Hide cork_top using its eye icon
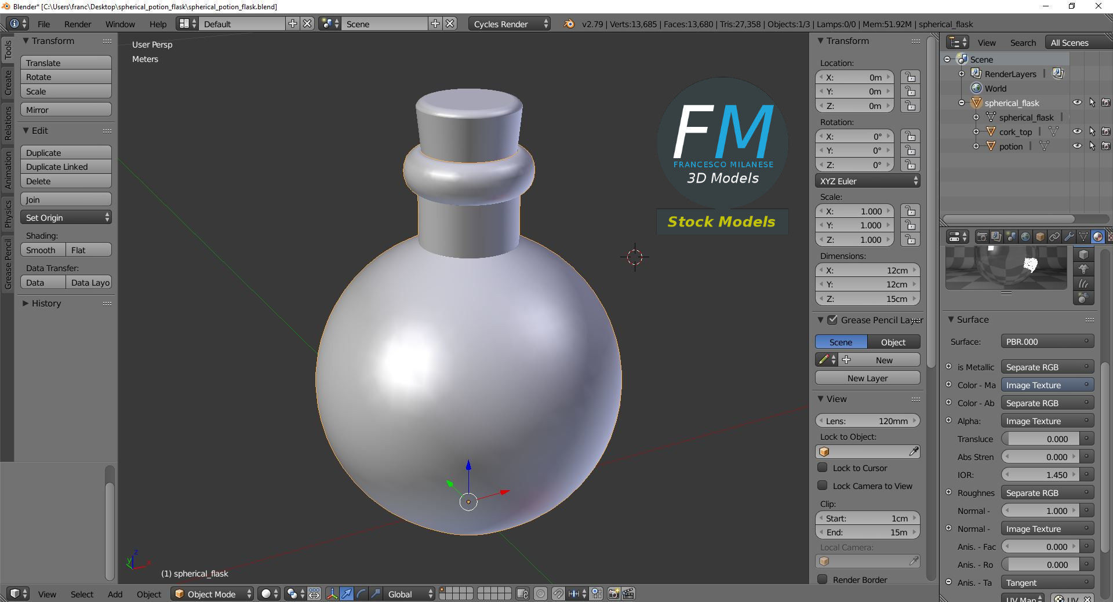 tap(1077, 132)
